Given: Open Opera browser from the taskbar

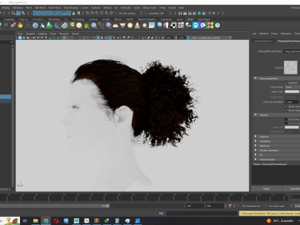Looking at the screenshot, I should (56, 221).
